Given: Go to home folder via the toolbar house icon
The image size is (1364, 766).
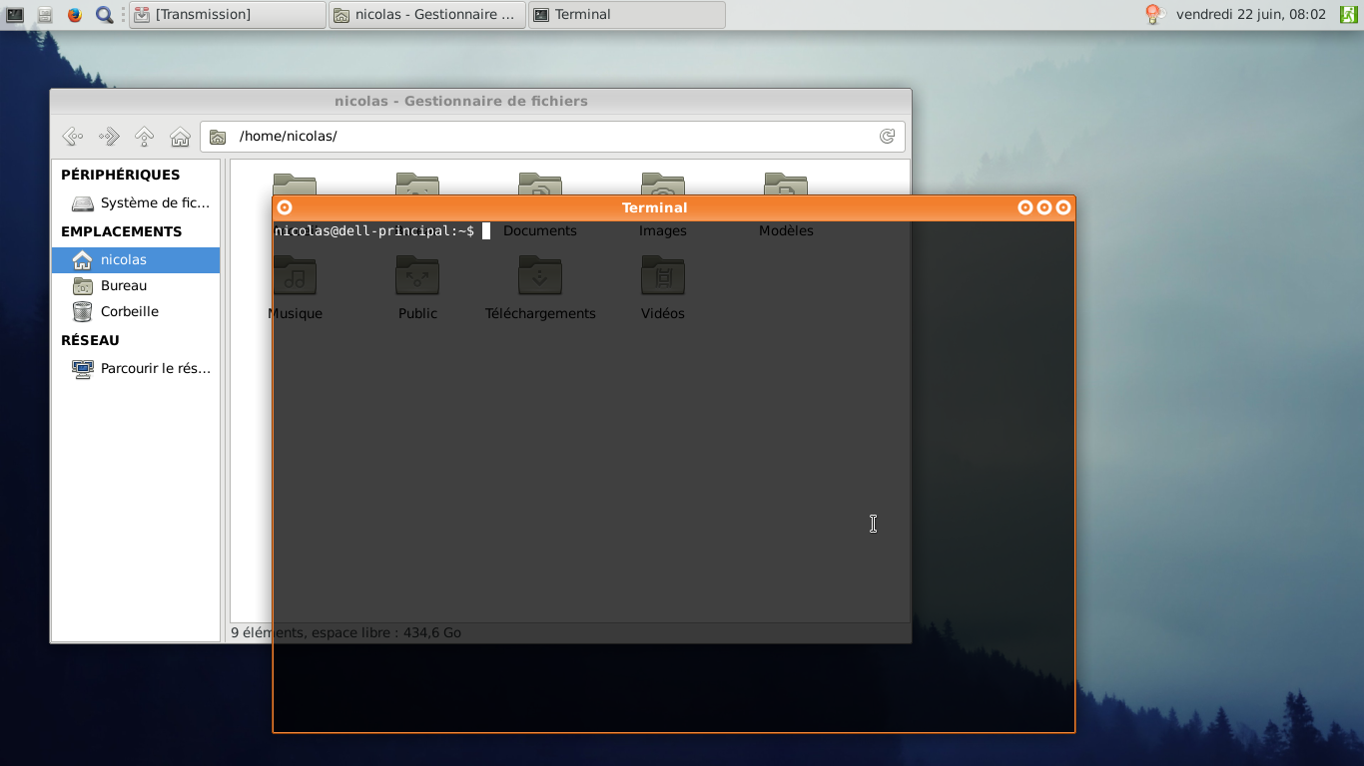Looking at the screenshot, I should coord(180,137).
